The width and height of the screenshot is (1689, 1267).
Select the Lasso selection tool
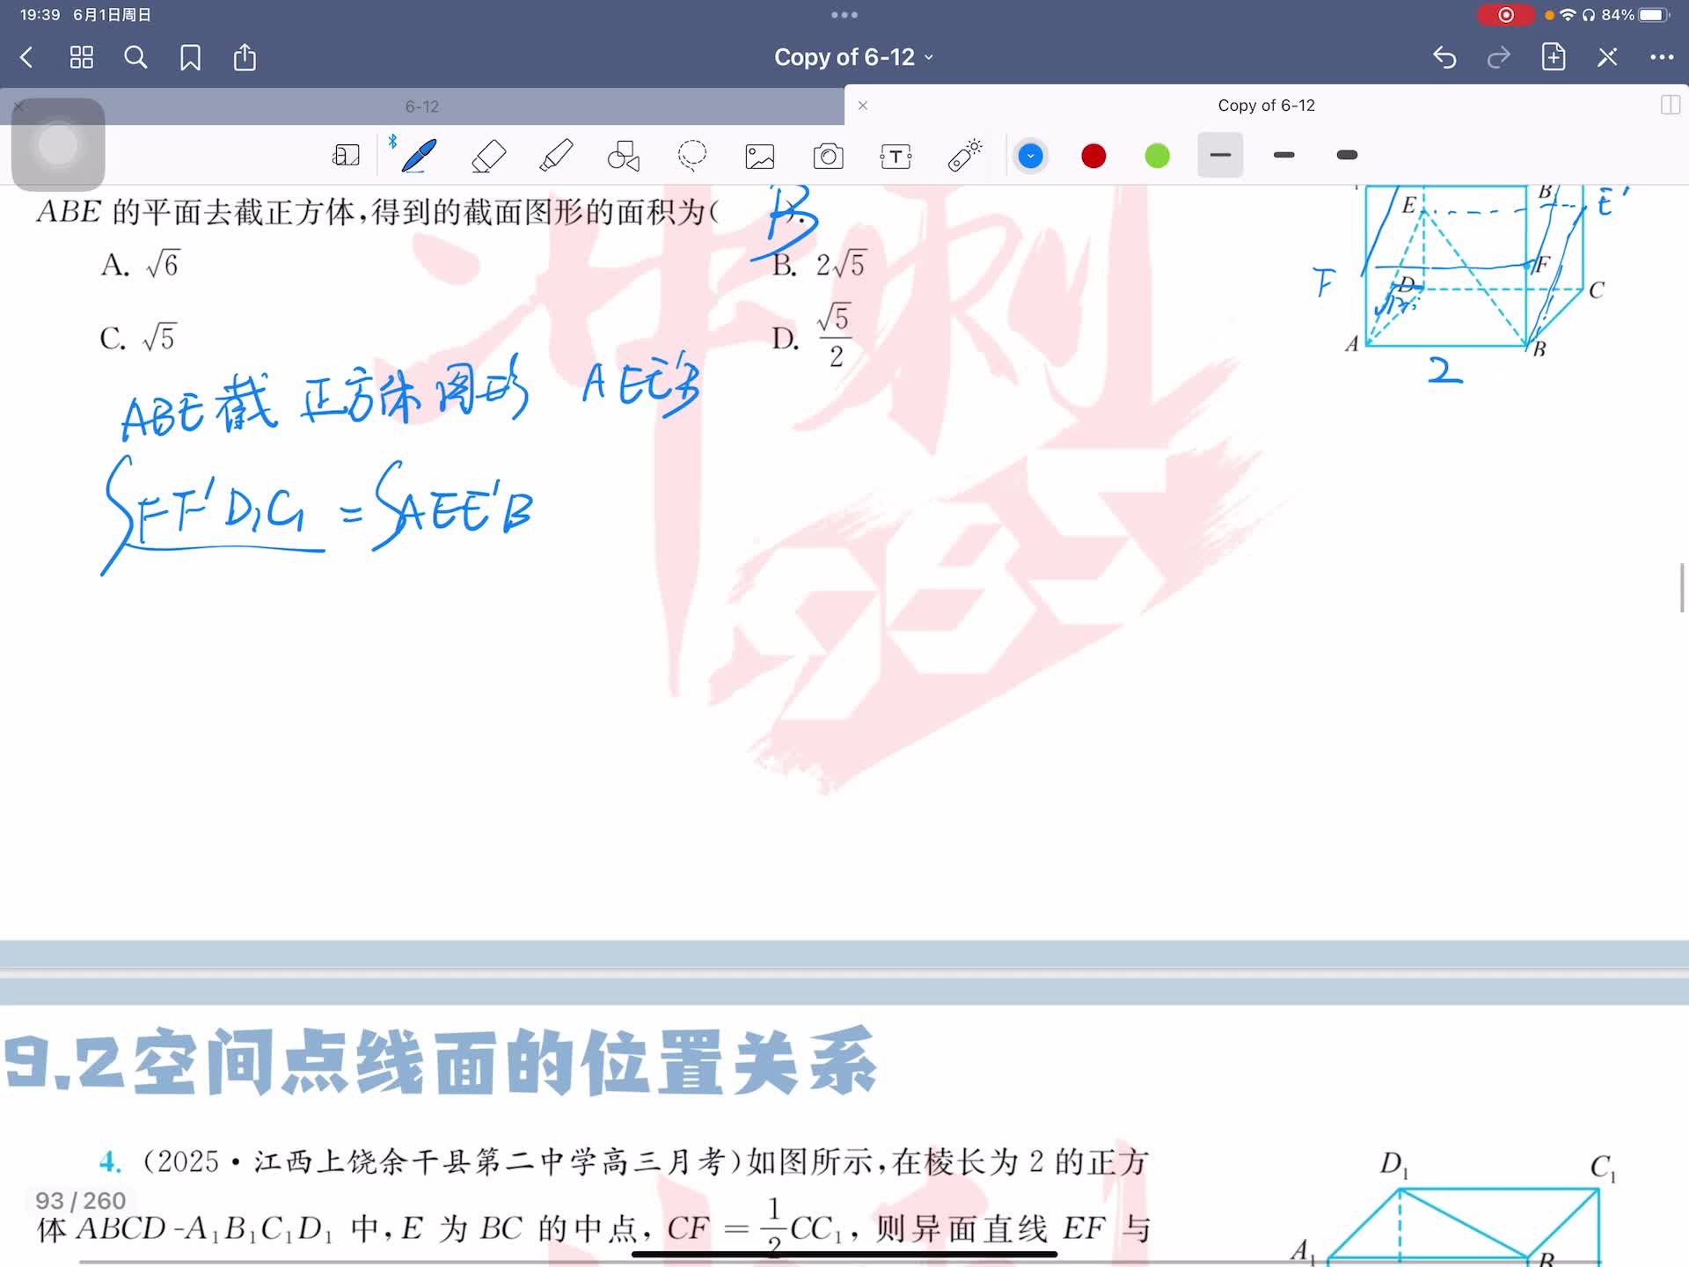(692, 156)
